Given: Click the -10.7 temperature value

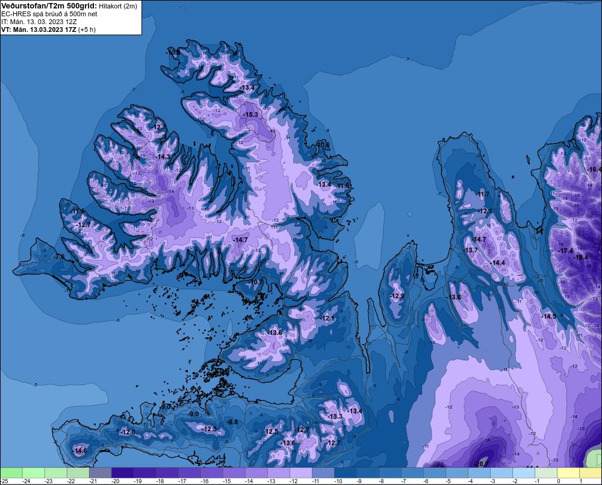Looking at the screenshot, I should point(256,282).
